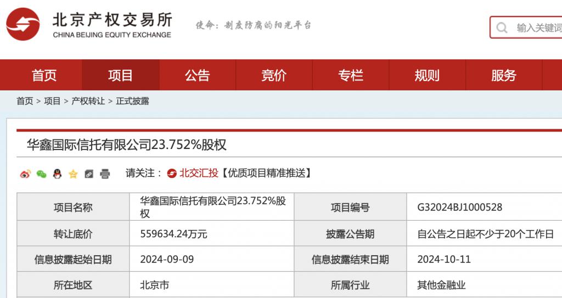
Task: Open the 首页 navigation tab
Action: coord(44,75)
